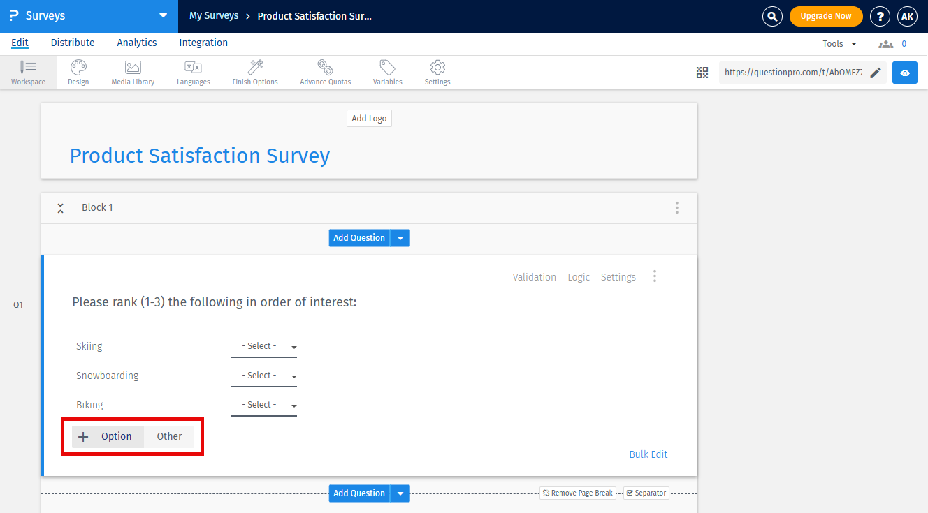Open search
Screen dimensions: 928x513
[772, 15]
